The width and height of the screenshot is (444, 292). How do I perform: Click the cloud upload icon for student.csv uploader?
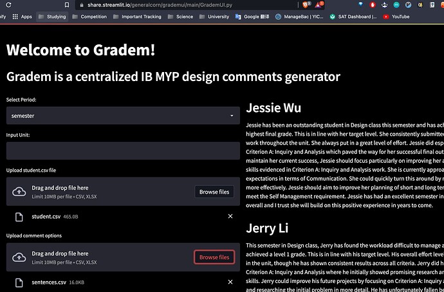coord(19,192)
